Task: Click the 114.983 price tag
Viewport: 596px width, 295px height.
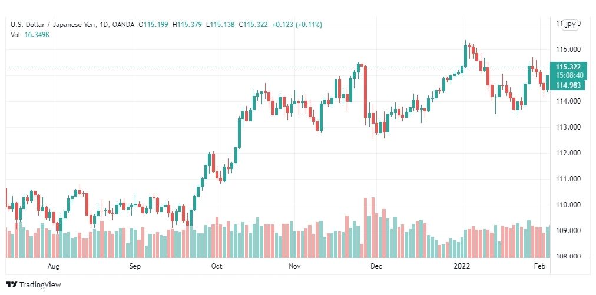Action: coord(568,85)
